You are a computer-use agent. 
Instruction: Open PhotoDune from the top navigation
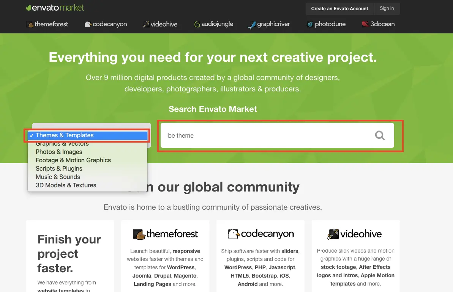tap(326, 24)
